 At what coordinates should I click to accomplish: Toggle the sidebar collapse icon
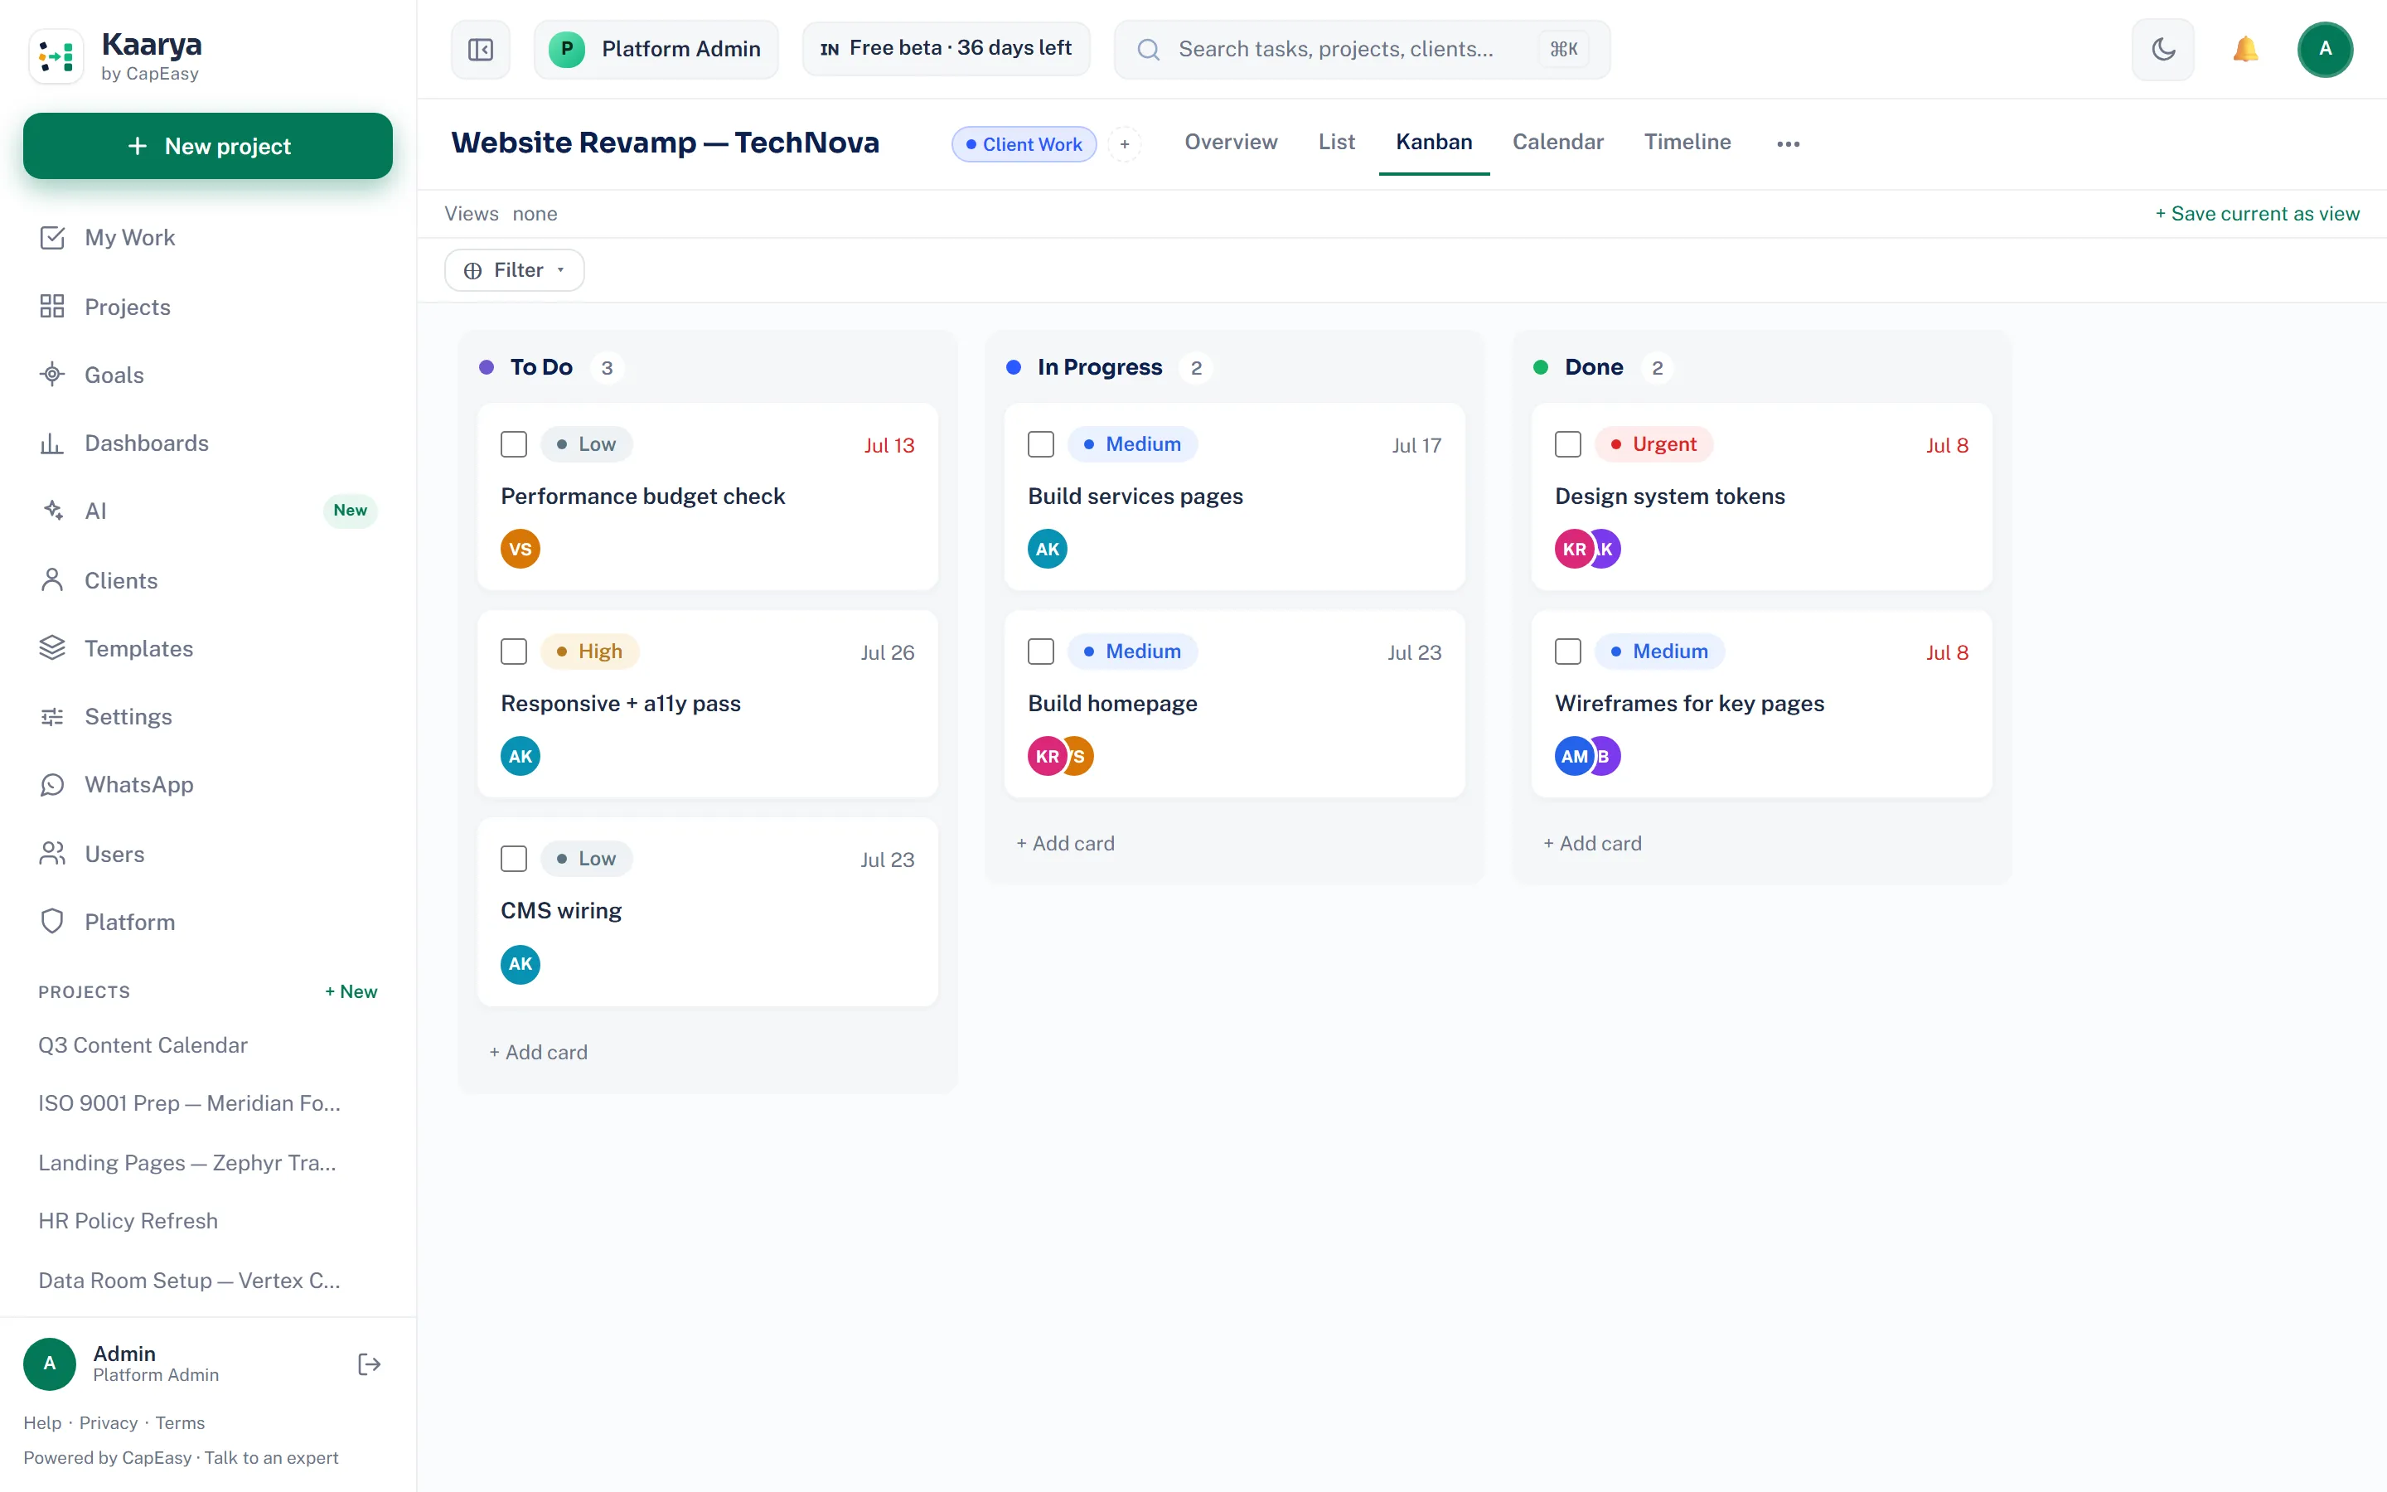click(x=481, y=50)
